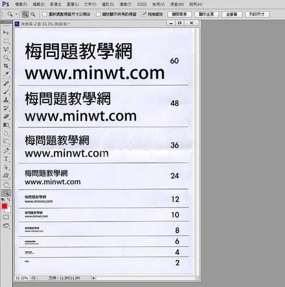Image resolution: width=285 pixels, height=287 pixels.
Task: Select the Rectangular Marquee tool
Action: pos(6,41)
